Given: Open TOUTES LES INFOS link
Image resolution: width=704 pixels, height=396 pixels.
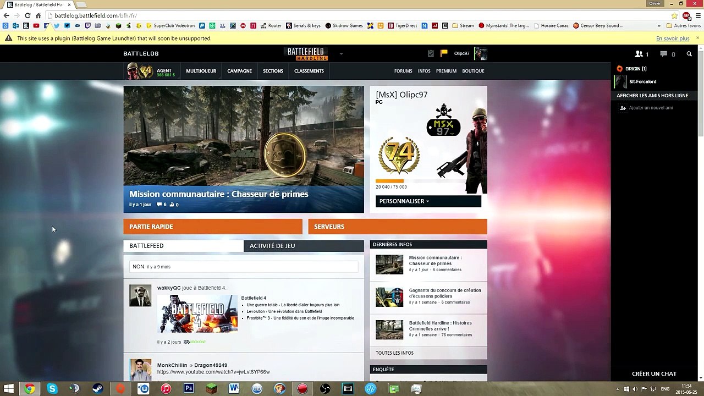Looking at the screenshot, I should coord(394,353).
